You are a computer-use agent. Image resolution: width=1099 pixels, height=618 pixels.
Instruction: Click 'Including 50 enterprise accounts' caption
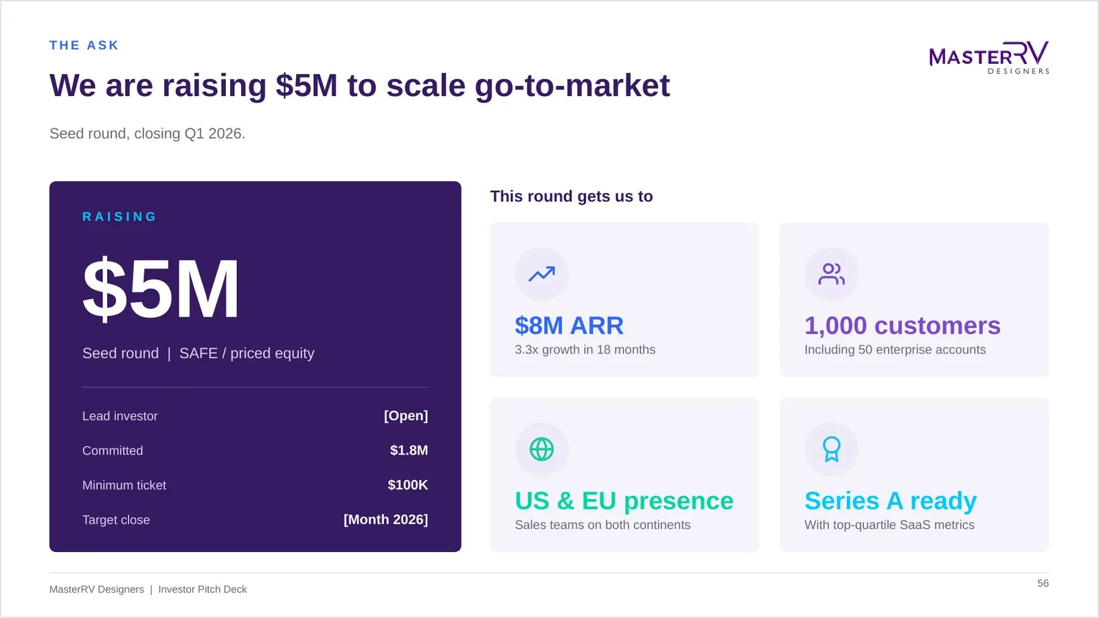pyautogui.click(x=895, y=350)
